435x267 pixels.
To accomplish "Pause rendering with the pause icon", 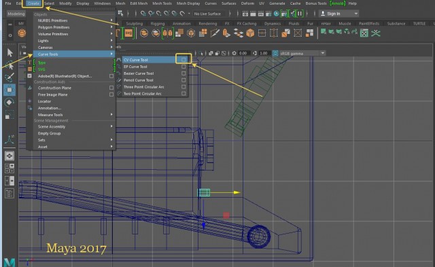I will click(300, 14).
